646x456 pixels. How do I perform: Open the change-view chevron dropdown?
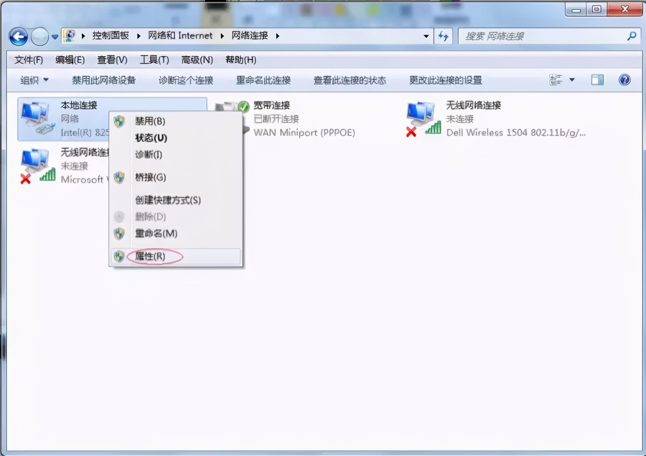pos(572,79)
